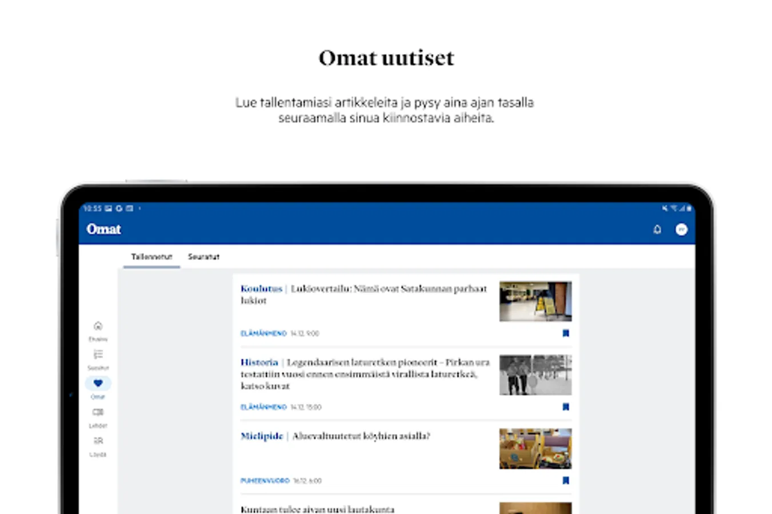Image resolution: width=772 pixels, height=514 pixels.
Task: Select the Suosikit list icon in sidebar
Action: pyautogui.click(x=98, y=355)
